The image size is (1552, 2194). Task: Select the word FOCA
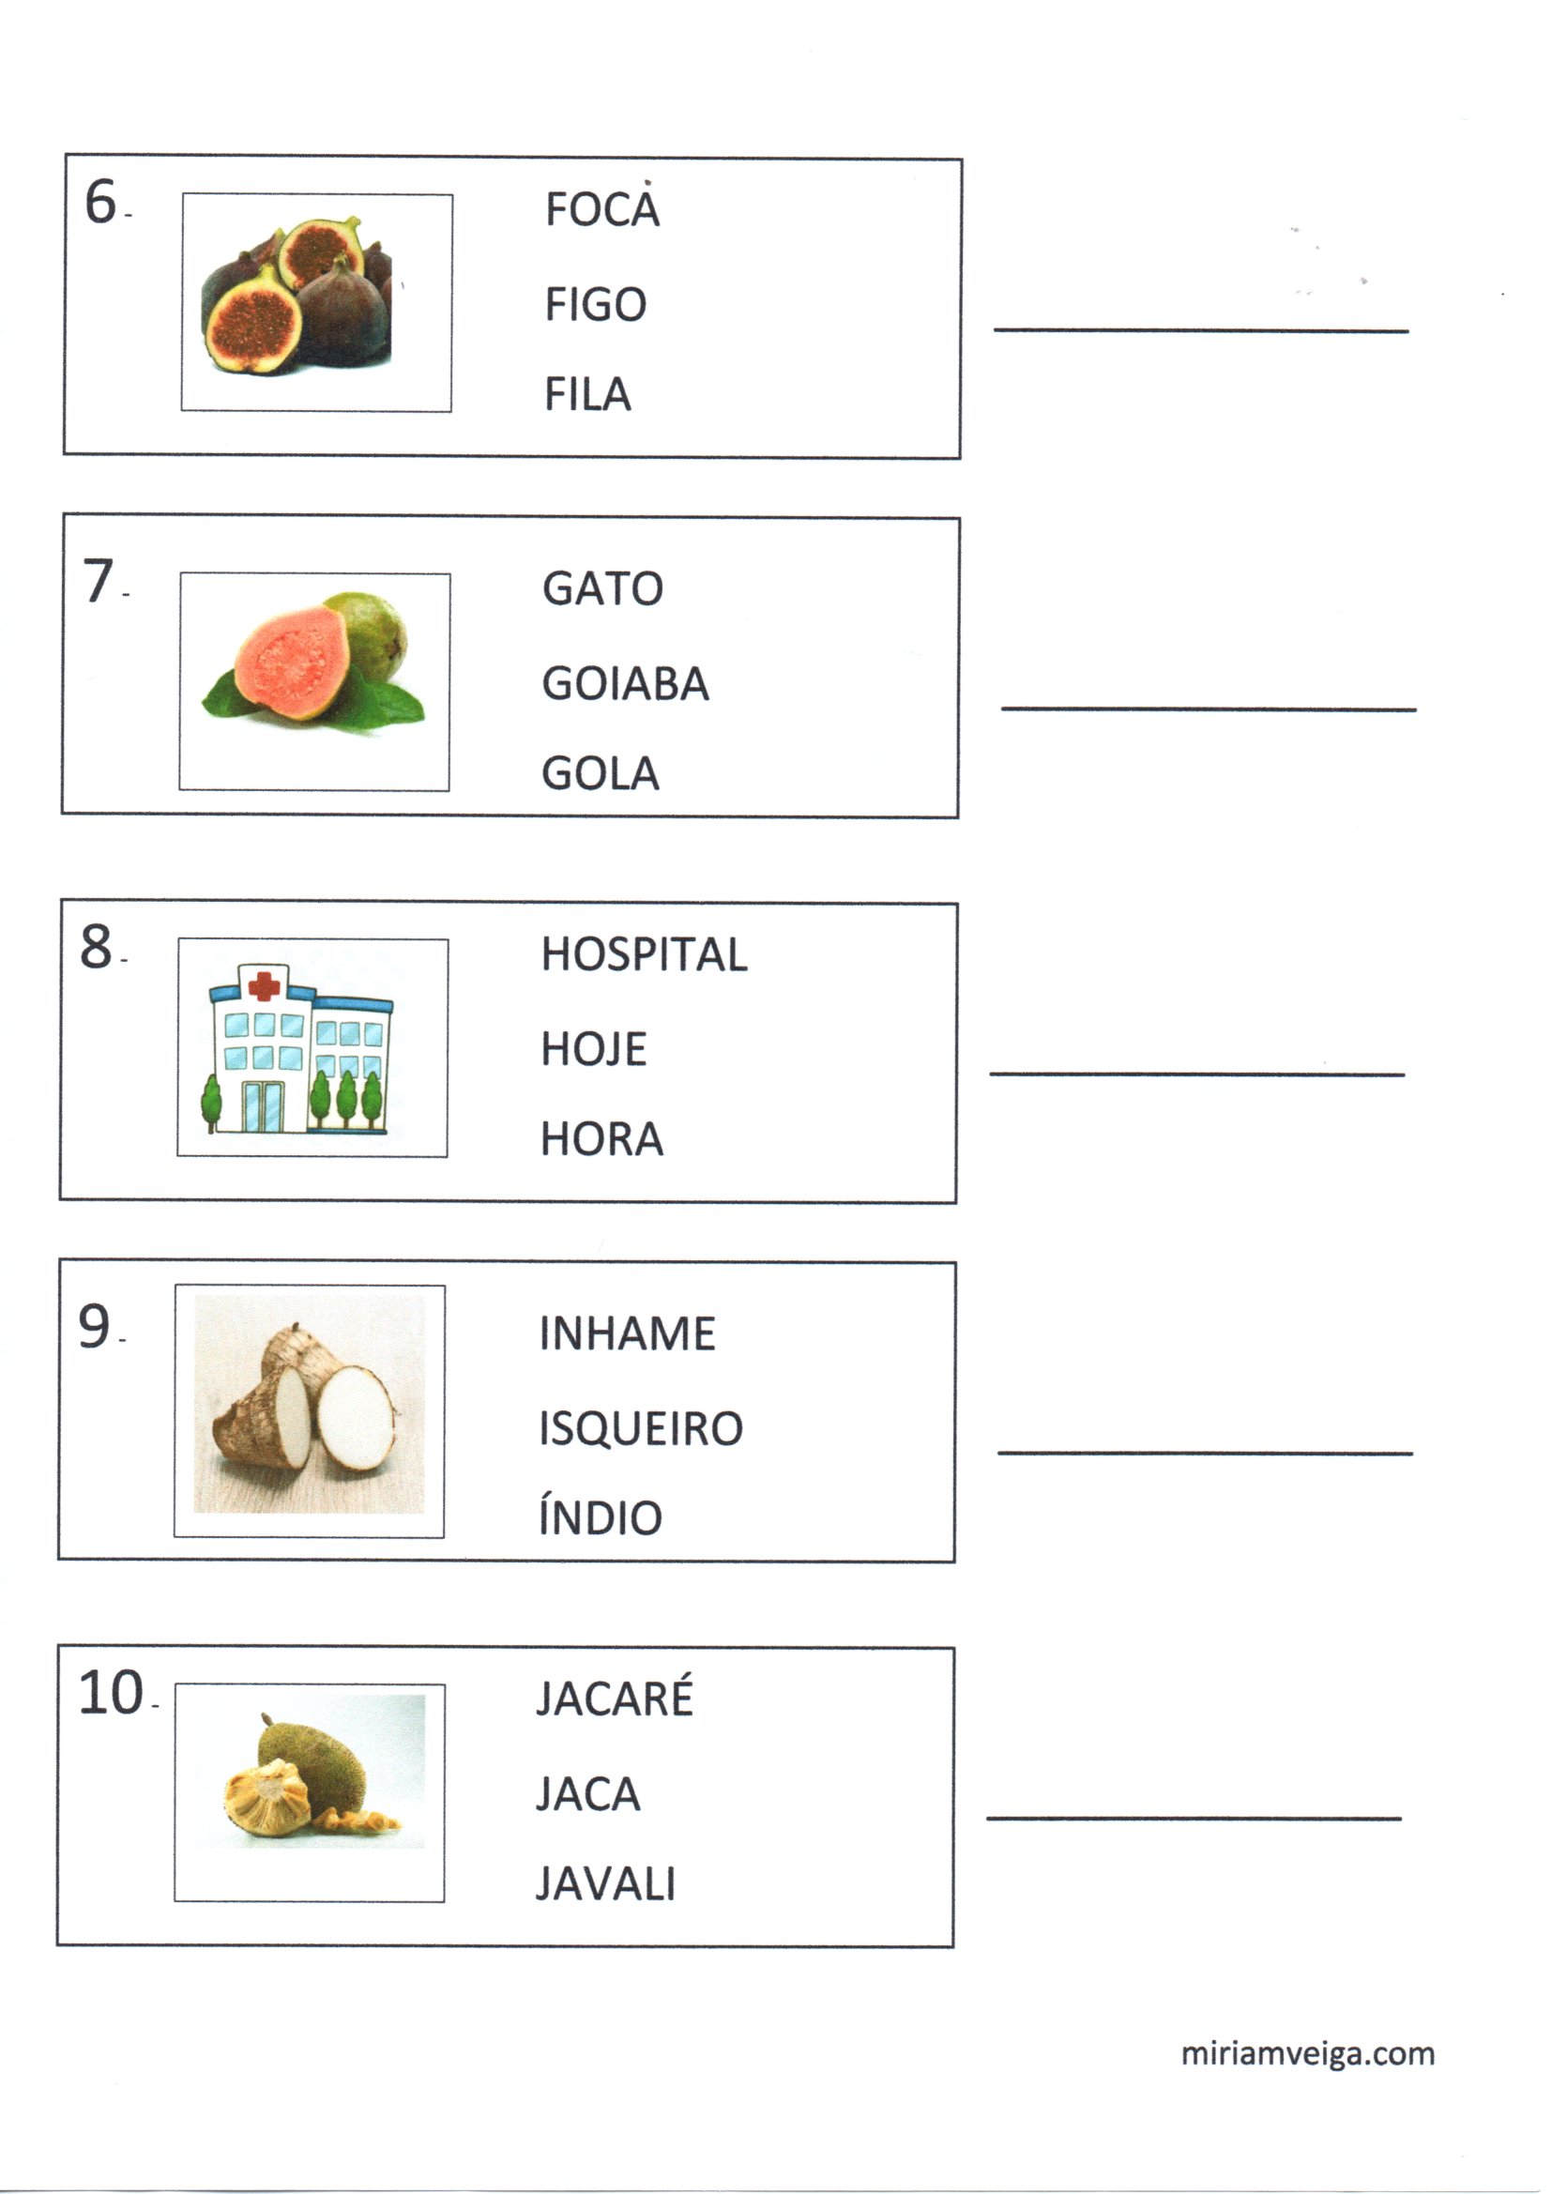(x=602, y=209)
